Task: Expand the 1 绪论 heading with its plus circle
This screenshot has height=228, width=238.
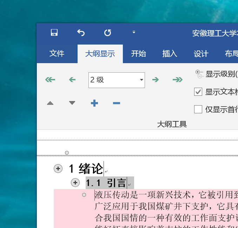Action: tap(58, 169)
